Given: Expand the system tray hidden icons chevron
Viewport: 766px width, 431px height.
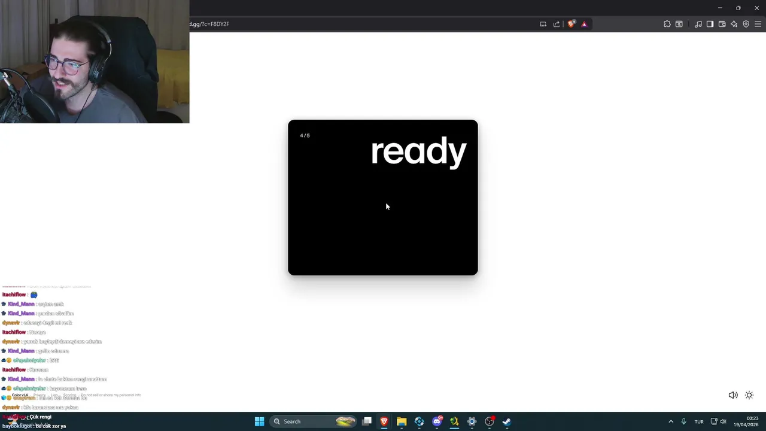Looking at the screenshot, I should (671, 421).
